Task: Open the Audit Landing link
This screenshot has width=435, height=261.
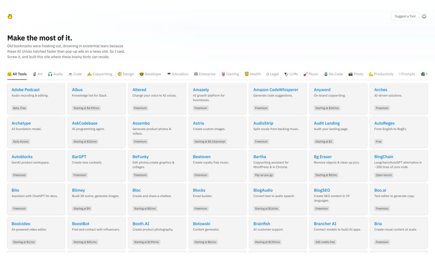Action: [x=327, y=123]
